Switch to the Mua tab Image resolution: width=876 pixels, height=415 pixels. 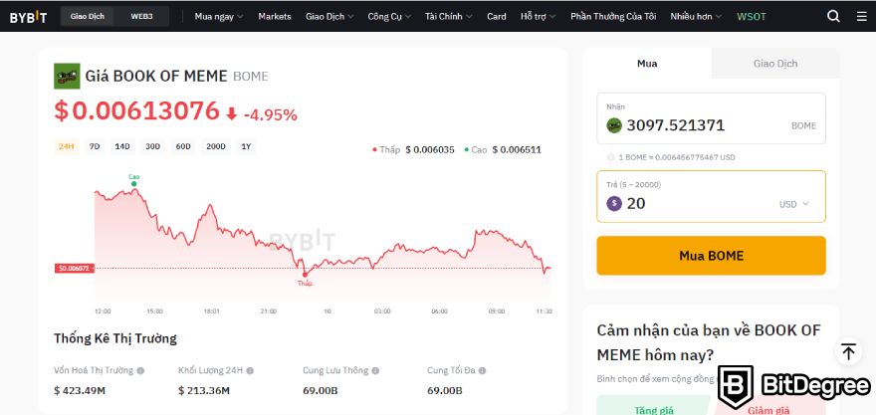point(647,63)
